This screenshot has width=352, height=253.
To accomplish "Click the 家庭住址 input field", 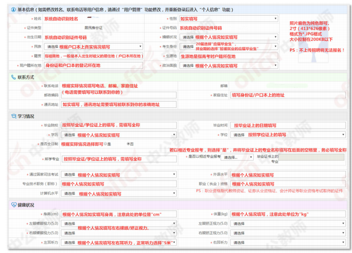I will [288, 95].
